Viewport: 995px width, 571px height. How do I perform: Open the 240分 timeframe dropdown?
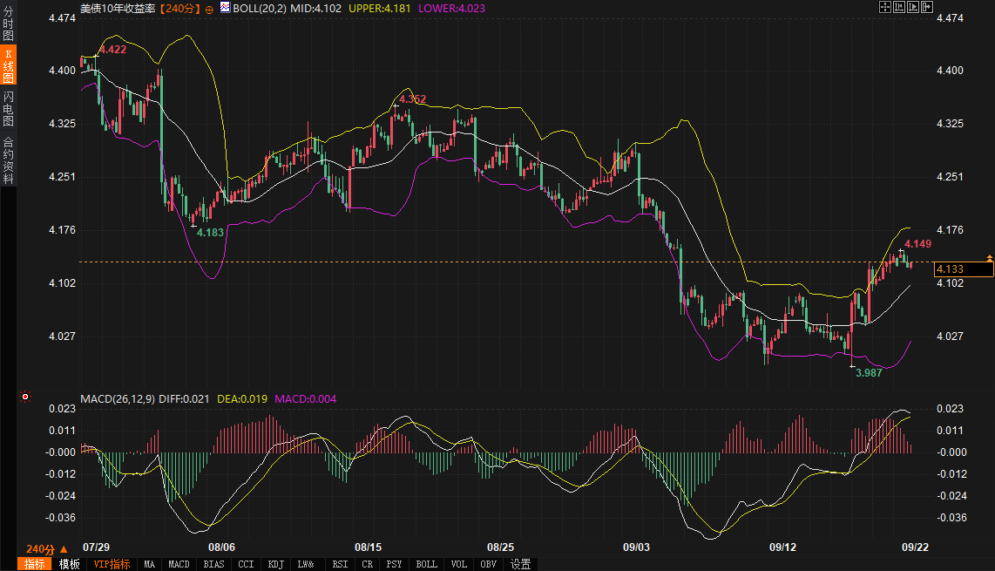pos(46,549)
